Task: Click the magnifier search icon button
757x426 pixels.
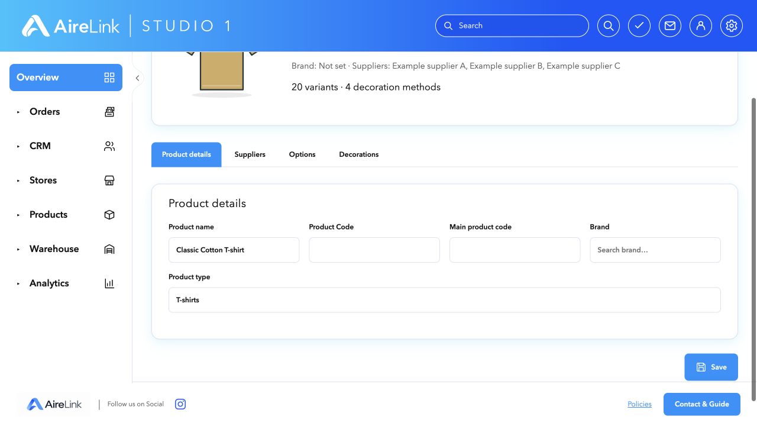Action: pos(609,26)
